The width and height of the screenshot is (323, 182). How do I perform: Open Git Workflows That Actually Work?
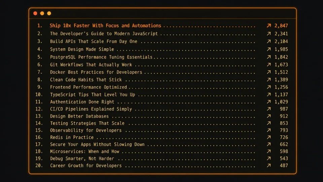click(91, 65)
